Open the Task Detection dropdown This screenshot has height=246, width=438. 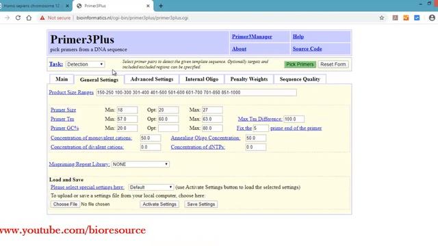pos(85,64)
